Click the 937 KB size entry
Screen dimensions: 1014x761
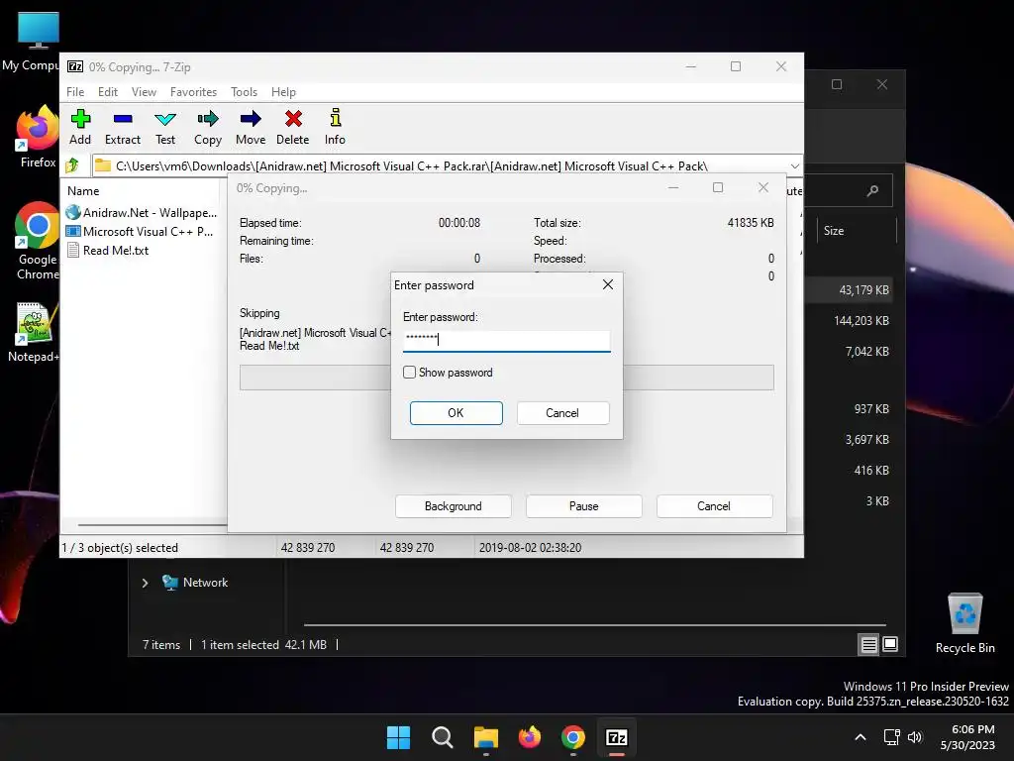click(x=871, y=409)
